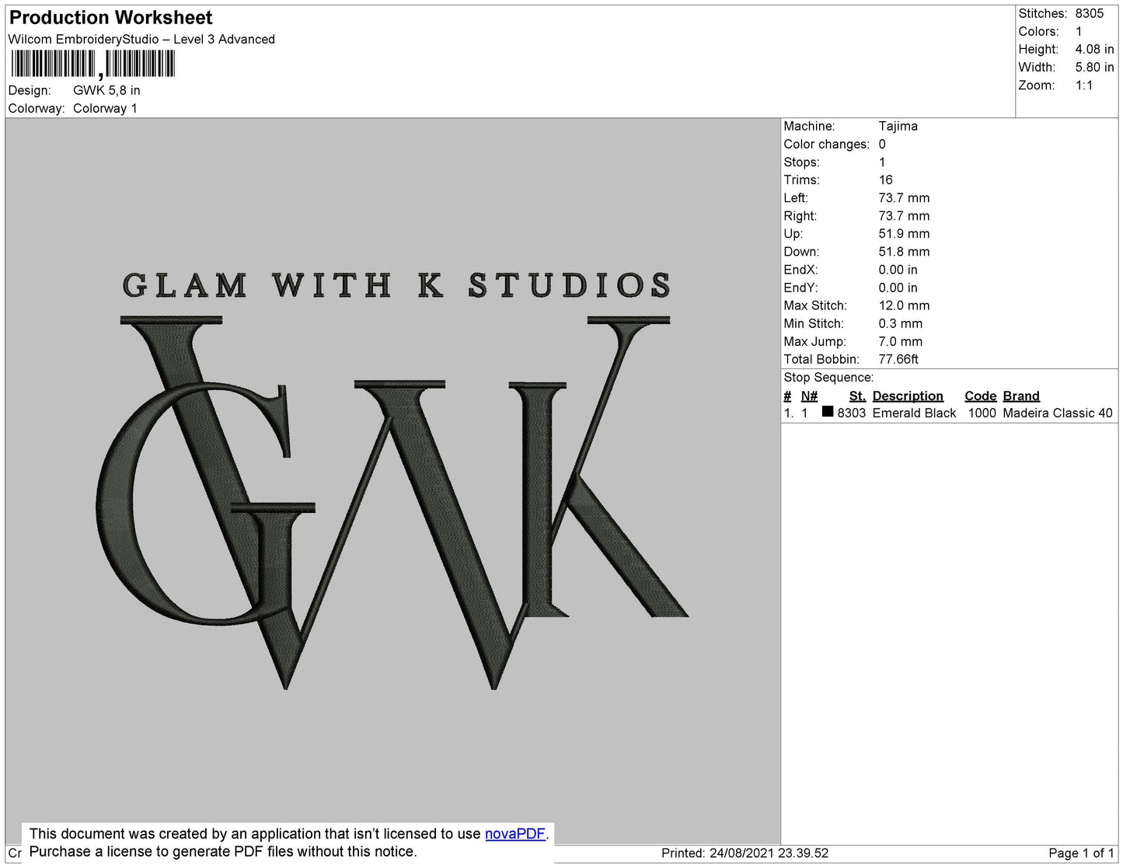Click the Total Bobbin value '77.66ft'
The image size is (1123, 868).
click(x=898, y=359)
